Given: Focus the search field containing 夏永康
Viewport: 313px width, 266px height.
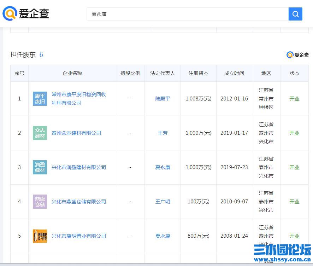Looking at the screenshot, I should [188, 14].
